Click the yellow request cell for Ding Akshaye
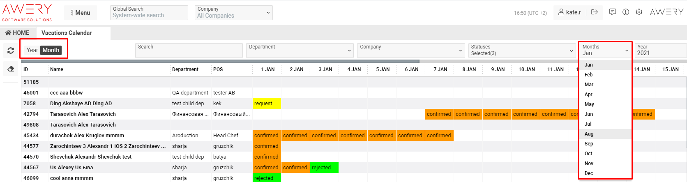 266,104
